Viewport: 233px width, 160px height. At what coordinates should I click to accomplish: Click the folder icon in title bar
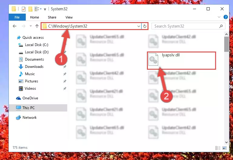point(14,9)
